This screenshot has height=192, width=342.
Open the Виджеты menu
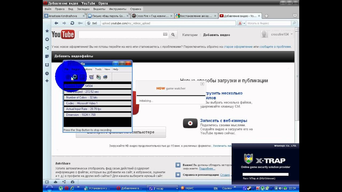tap(99, 9)
